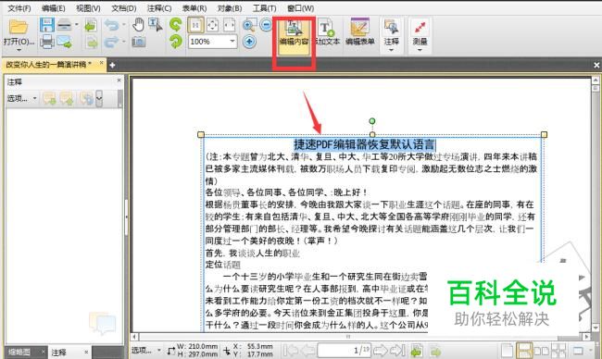Image resolution: width=602 pixels, height=359 pixels.
Task: Switch to the 改变你人生的一篇演讲稿 document tab
Action: [x=48, y=65]
